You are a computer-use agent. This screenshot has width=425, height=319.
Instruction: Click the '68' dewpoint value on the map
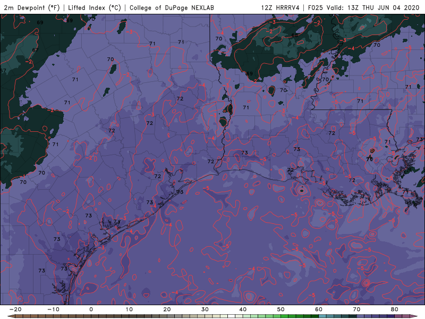[295, 35]
